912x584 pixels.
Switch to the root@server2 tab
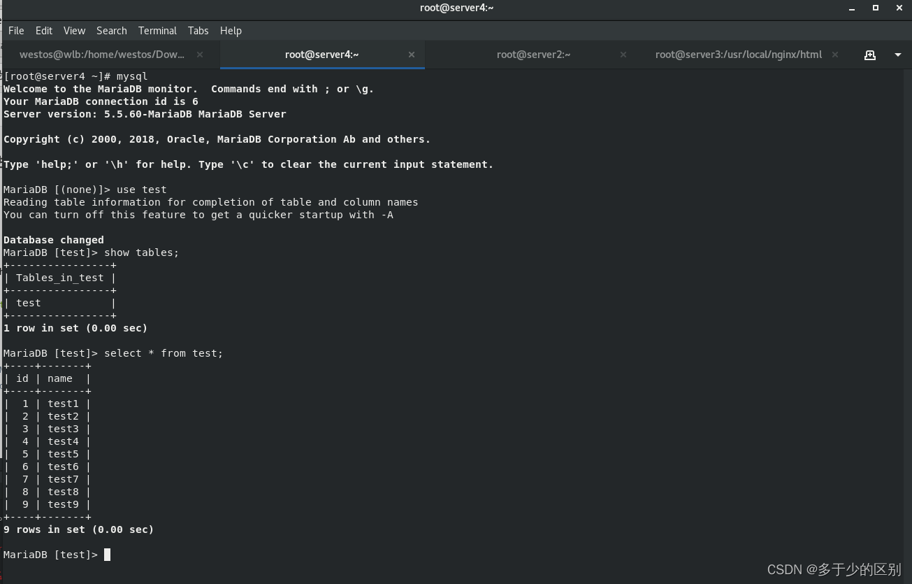(x=533, y=55)
